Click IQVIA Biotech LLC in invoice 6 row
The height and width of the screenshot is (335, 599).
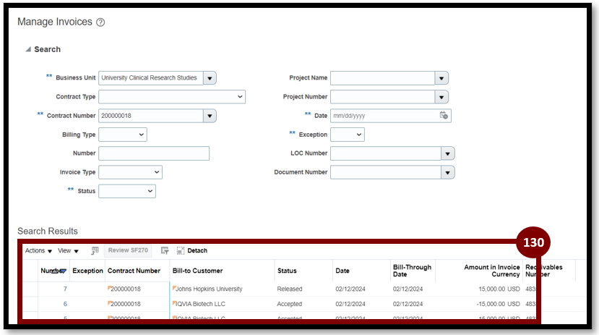click(201, 304)
